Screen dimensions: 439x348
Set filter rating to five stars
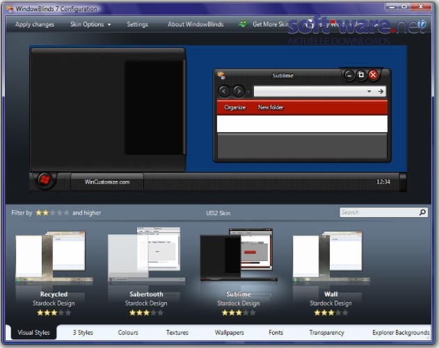(x=66, y=213)
